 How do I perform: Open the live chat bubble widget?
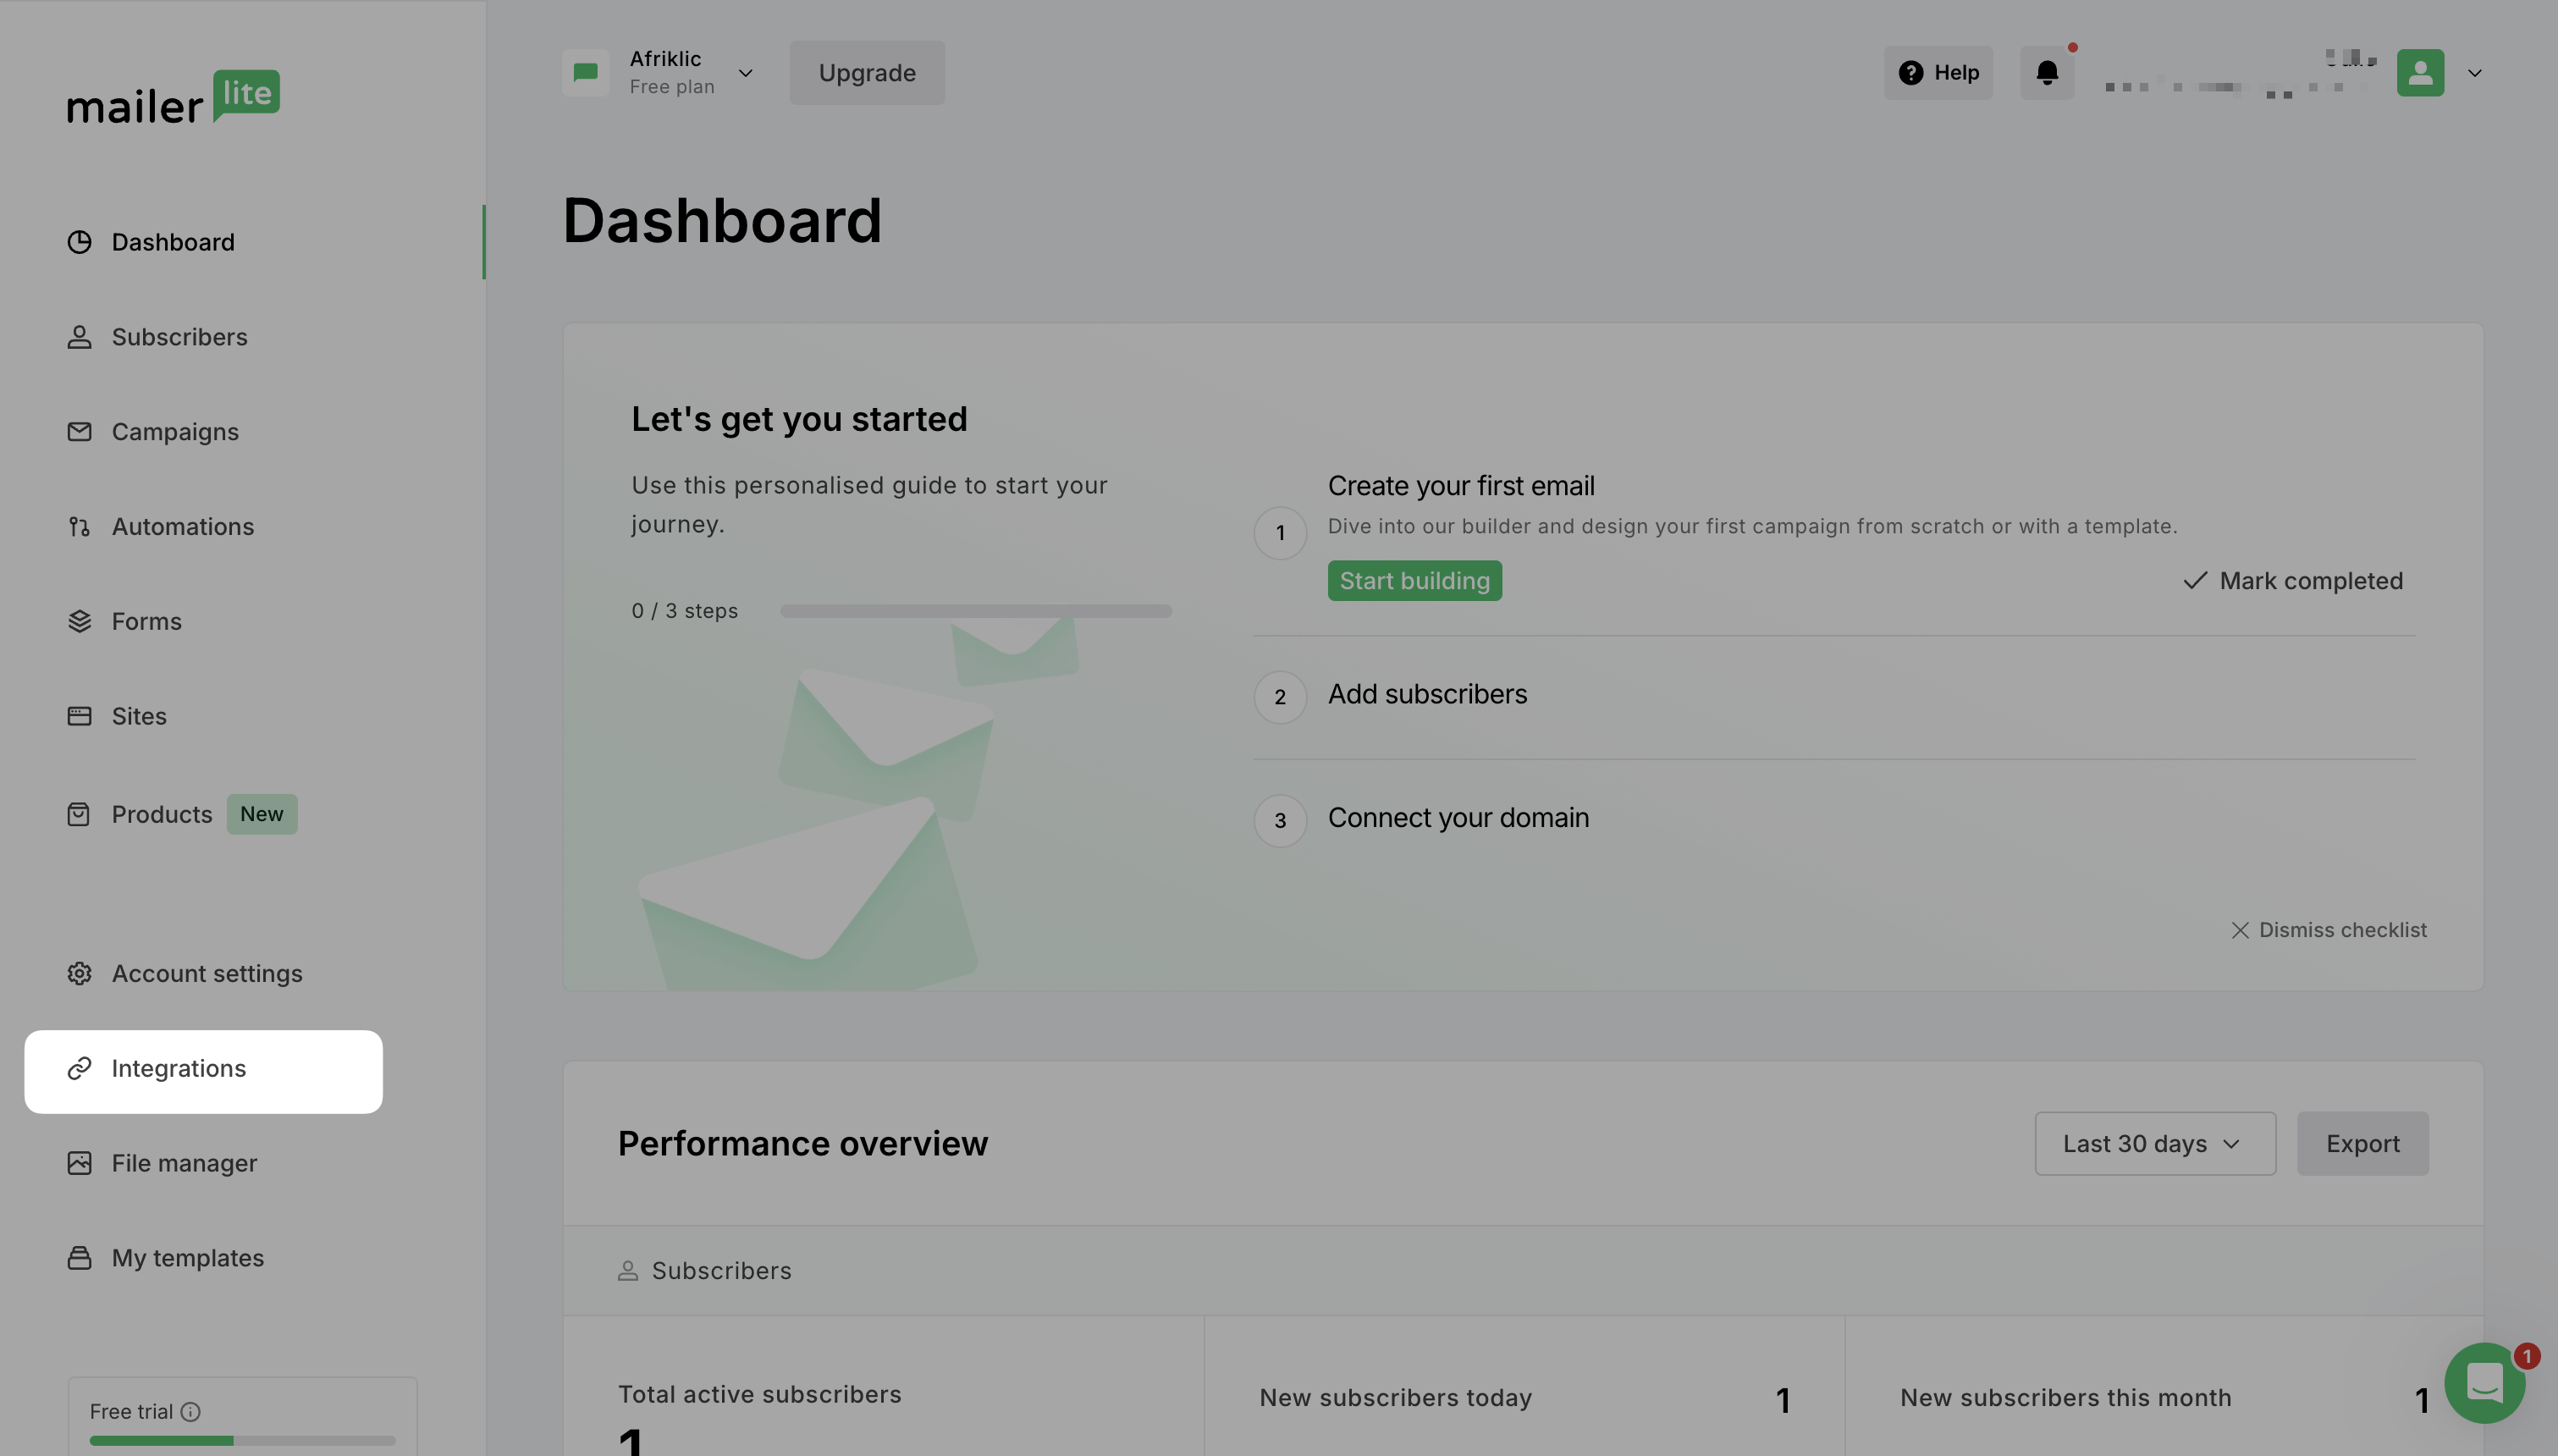tap(2484, 1383)
